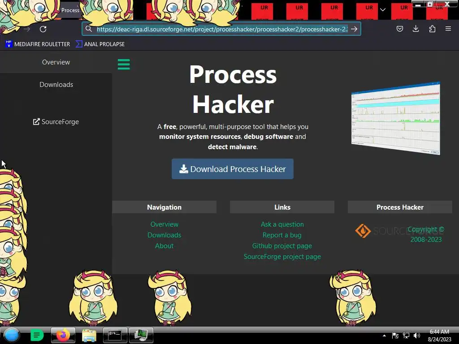
Task: Open the extensions puzzle icon
Action: (x=432, y=29)
